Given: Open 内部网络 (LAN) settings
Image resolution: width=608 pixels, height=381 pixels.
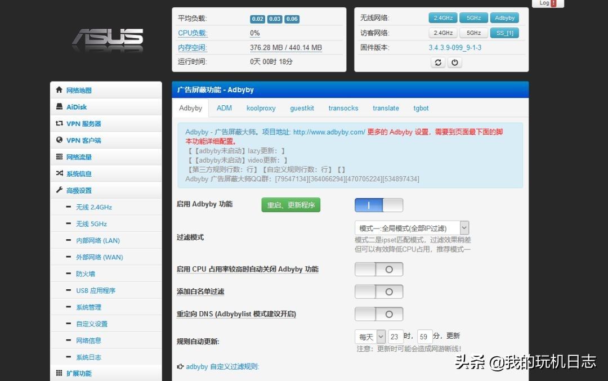Looking at the screenshot, I should (x=98, y=241).
